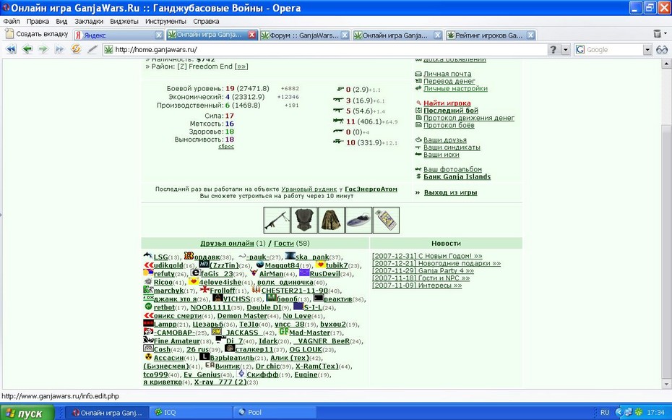This screenshot has width=672, height=420.
Task: Click the question mark icon in address bar
Action: 553,50
